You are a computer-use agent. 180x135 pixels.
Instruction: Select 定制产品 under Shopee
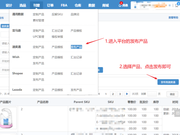[38, 74]
